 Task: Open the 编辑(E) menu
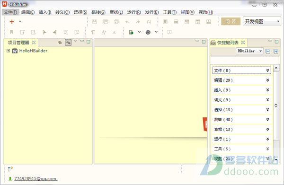point(28,12)
